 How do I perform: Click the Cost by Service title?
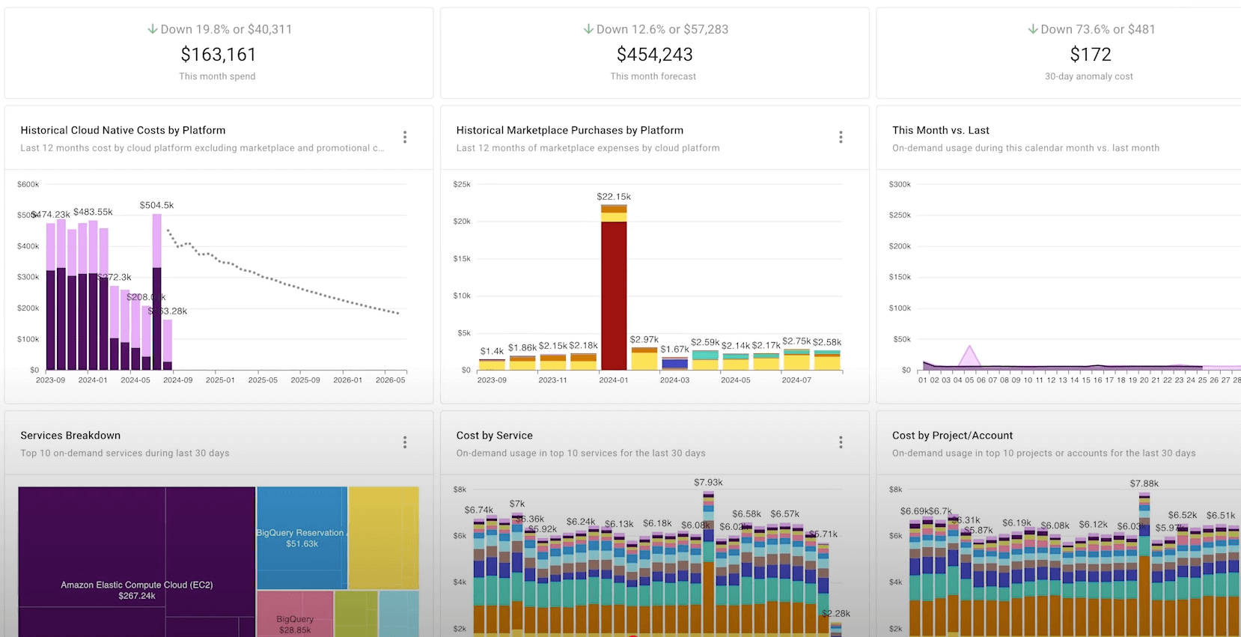pos(495,436)
